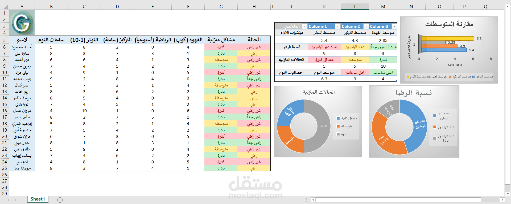Select the نسبة الرضا doughnut chart title
511x204 pixels.
(x=414, y=93)
